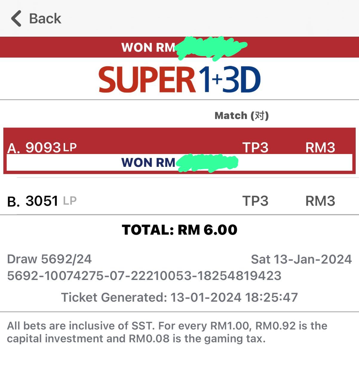
Task: Tap the SUPER 1+3D logo
Action: (179, 80)
